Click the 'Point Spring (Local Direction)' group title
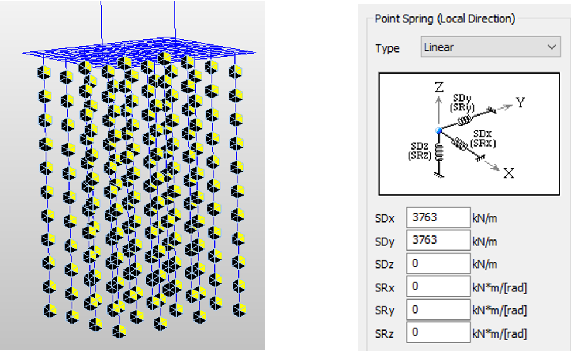The image size is (571, 351). 445,19
